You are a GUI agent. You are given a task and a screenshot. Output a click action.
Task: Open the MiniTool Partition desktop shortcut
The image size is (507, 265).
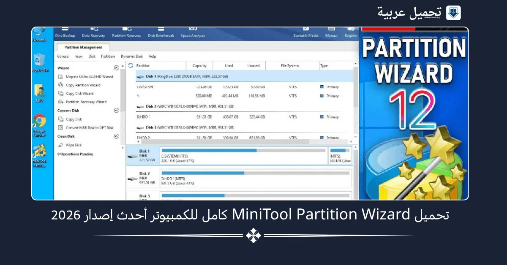pos(39,156)
